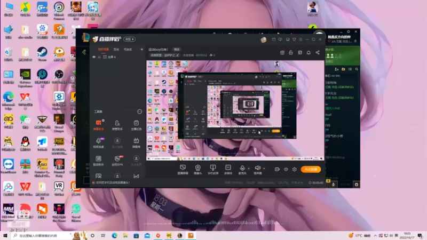427x240 pixels.
Task: Open streaming settings gear near start button
Action: pos(295,169)
